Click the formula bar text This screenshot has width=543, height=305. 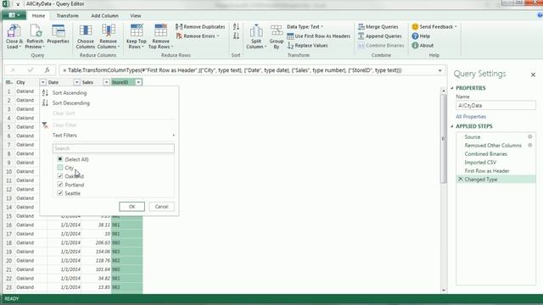(x=232, y=70)
